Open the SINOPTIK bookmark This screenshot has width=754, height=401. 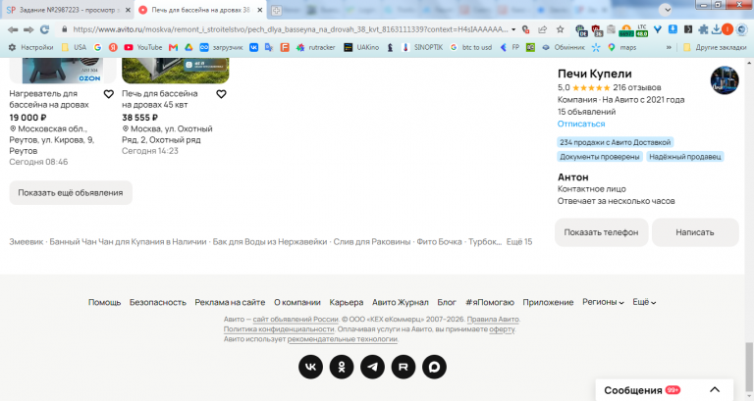(422, 47)
